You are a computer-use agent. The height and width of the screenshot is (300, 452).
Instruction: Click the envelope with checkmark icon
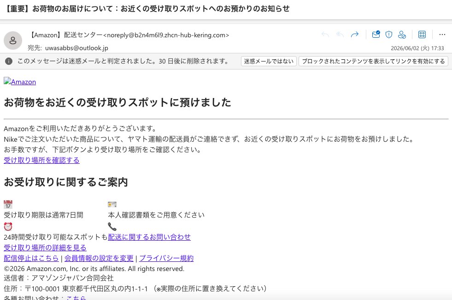[376, 35]
